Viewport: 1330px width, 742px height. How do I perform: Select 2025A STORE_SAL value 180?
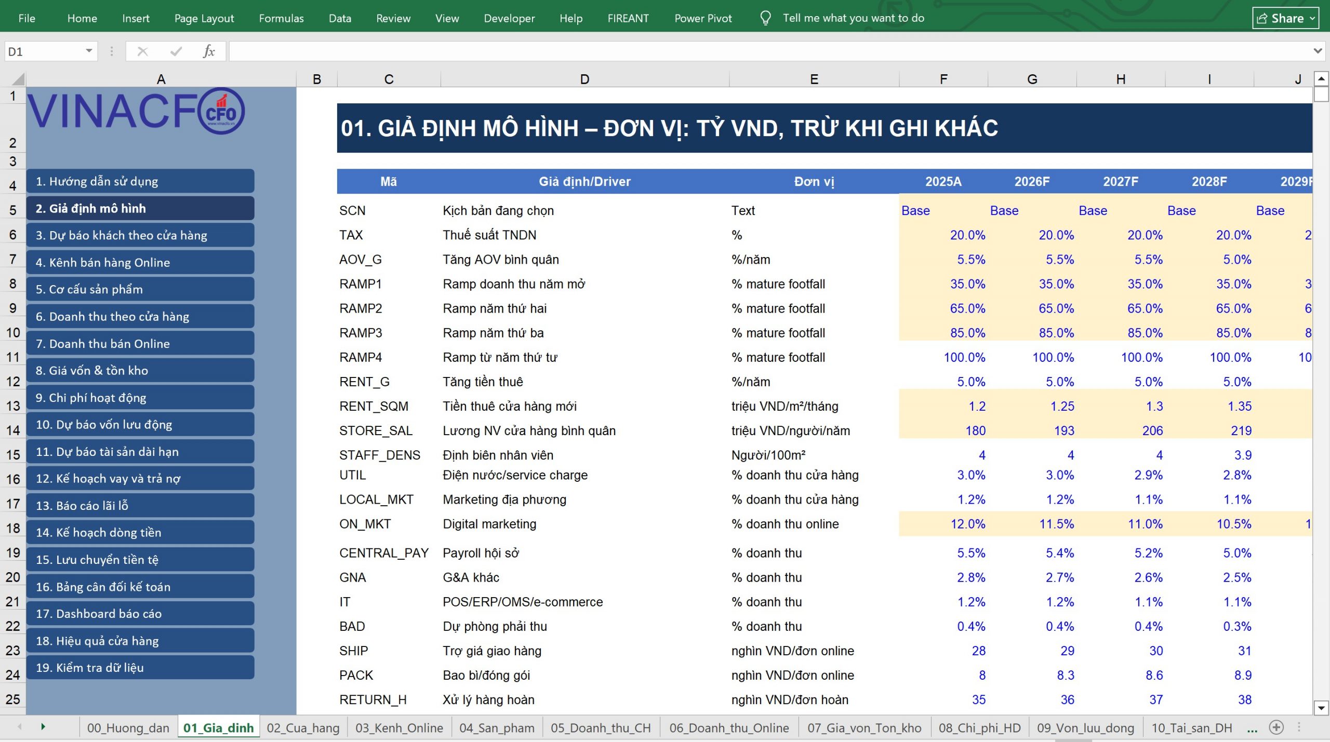pyautogui.click(x=943, y=430)
